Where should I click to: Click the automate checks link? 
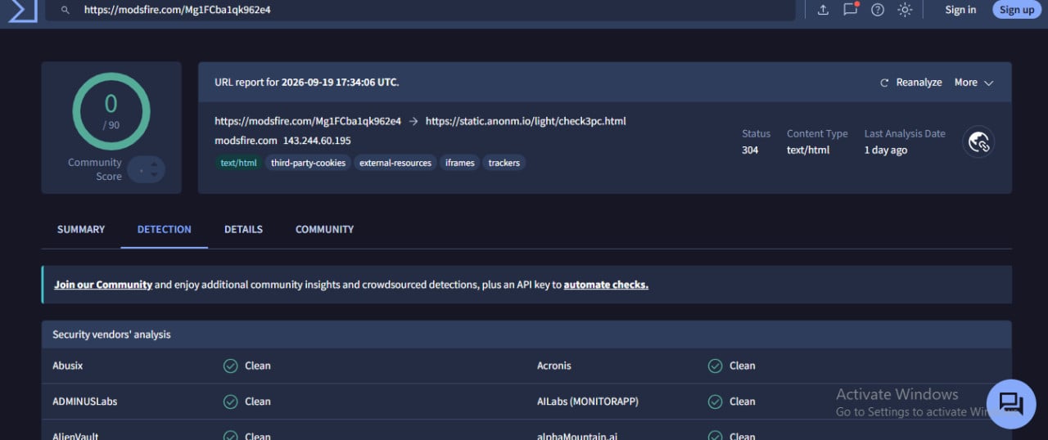point(606,285)
